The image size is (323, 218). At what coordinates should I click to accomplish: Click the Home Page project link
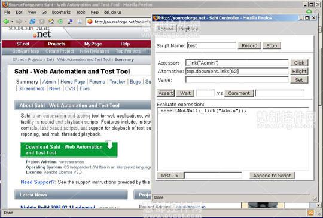pyautogui.click(x=73, y=82)
